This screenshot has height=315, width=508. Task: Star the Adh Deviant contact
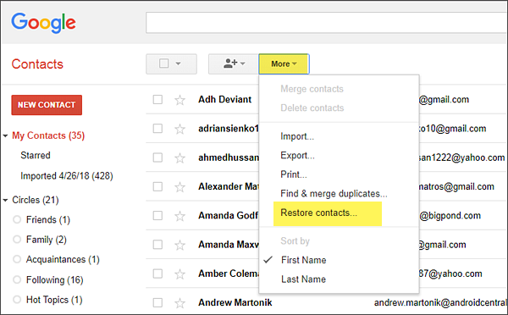(x=179, y=100)
